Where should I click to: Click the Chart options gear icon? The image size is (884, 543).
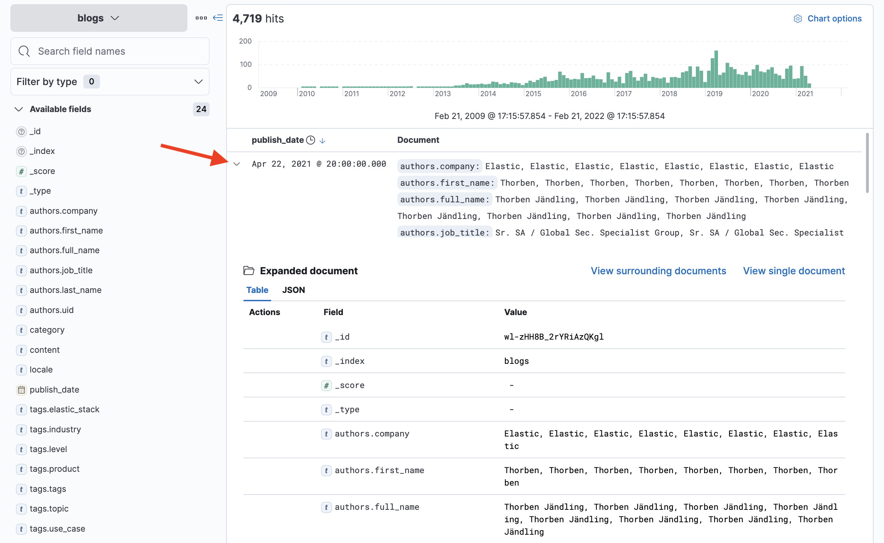click(798, 19)
